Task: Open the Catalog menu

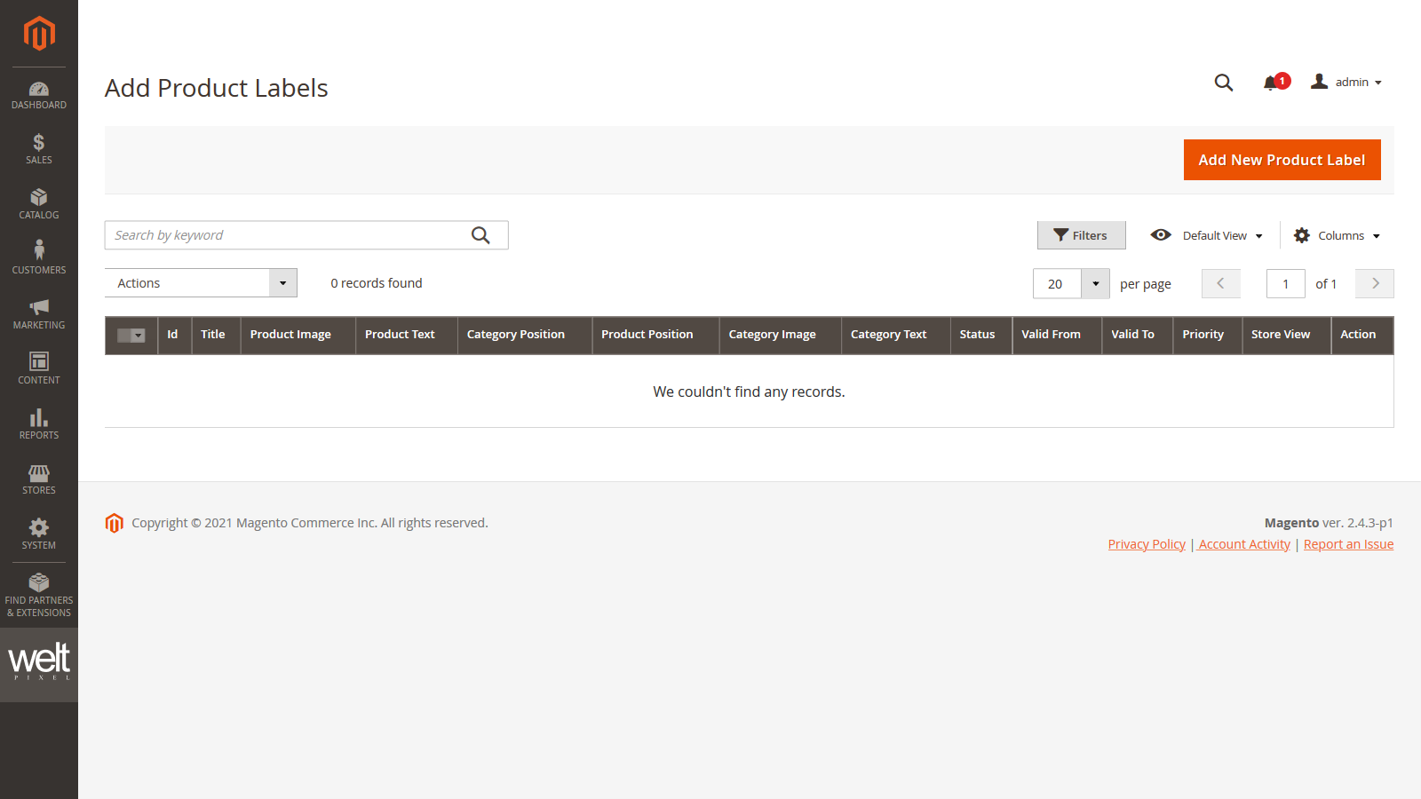Action: [x=39, y=204]
